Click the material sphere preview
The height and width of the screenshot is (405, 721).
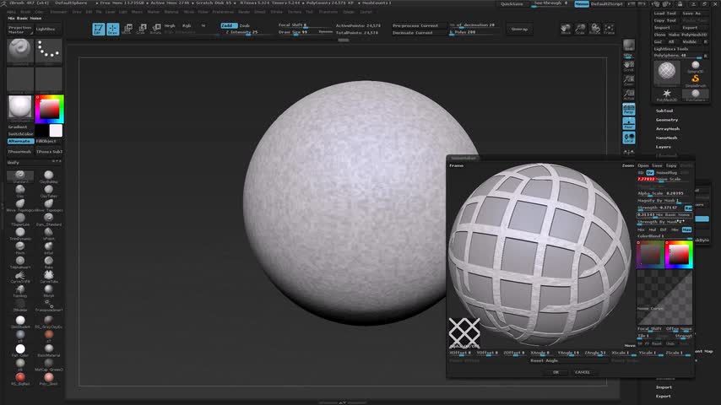(19, 108)
